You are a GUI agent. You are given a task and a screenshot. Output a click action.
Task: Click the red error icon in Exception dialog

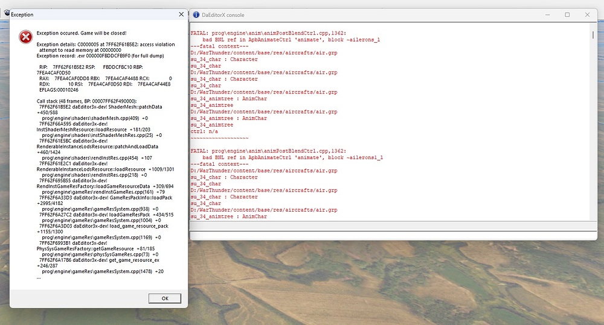tap(25, 37)
